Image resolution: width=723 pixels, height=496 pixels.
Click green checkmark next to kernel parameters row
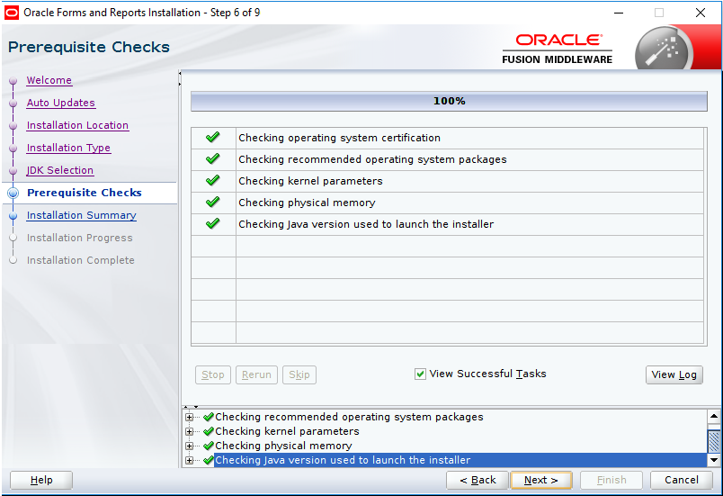coord(213,181)
